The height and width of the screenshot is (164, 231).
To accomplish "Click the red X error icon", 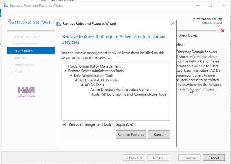I will click(x=223, y=31).
